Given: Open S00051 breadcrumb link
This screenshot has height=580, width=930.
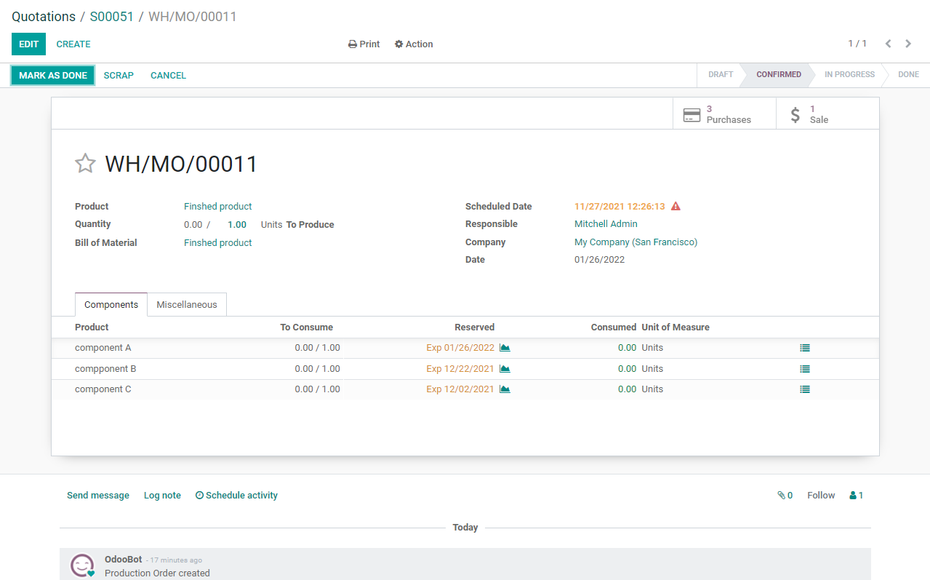Looking at the screenshot, I should click(112, 17).
